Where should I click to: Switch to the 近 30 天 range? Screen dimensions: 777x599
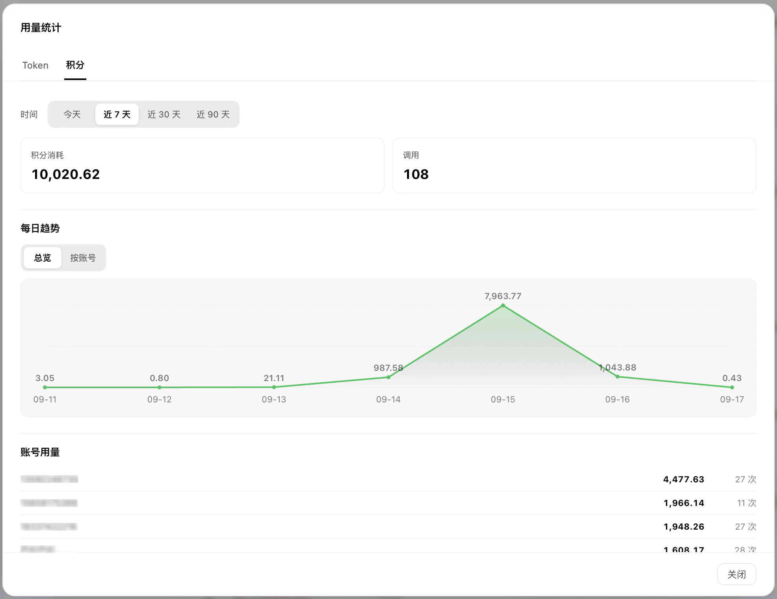click(164, 114)
